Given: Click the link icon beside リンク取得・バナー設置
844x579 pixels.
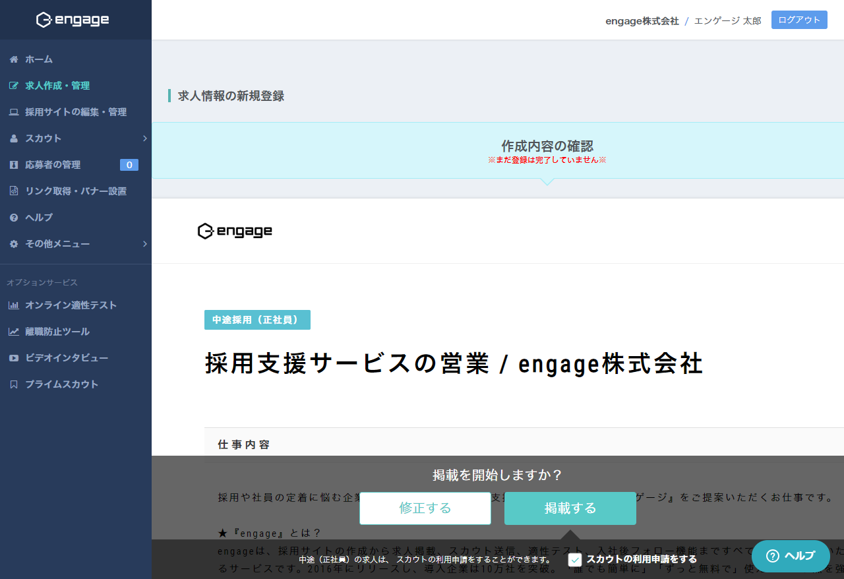Looking at the screenshot, I should (x=14, y=191).
